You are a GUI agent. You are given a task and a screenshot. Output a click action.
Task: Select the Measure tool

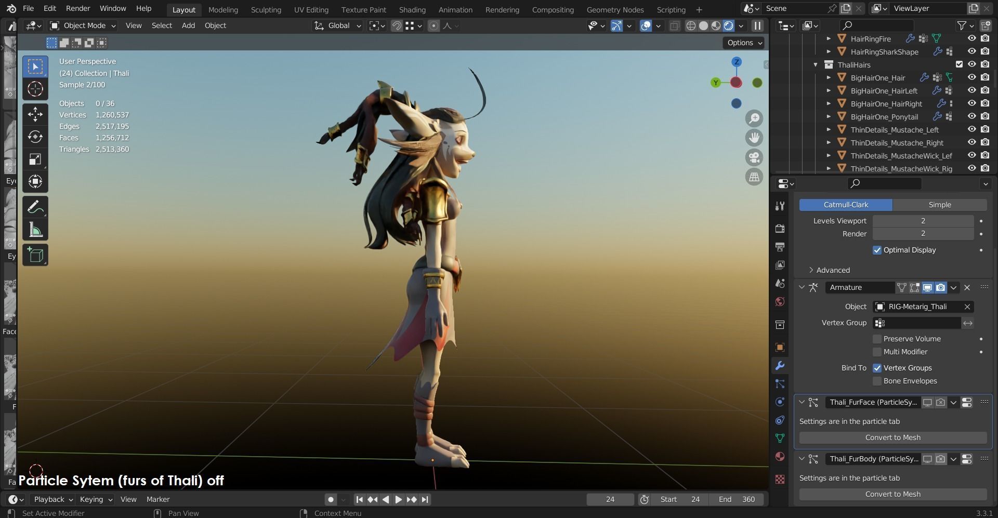click(35, 228)
